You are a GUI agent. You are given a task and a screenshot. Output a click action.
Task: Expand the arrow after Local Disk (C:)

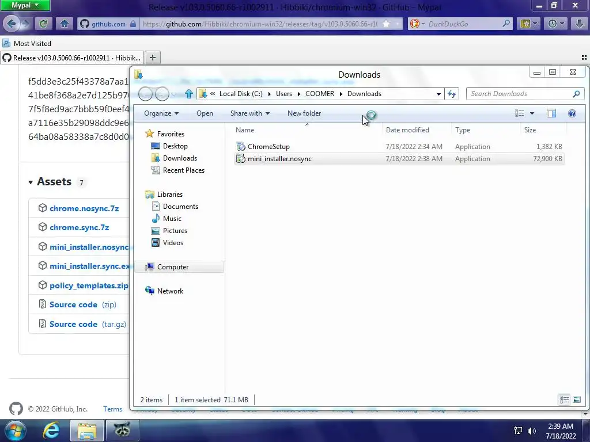click(270, 94)
